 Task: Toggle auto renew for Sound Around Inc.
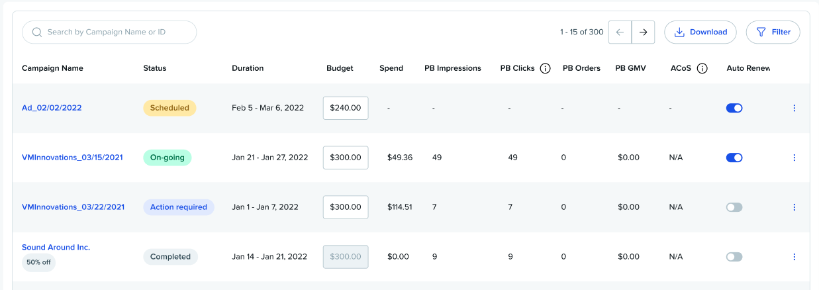(734, 257)
